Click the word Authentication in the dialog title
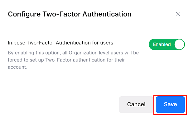The image size is (193, 120). 107,14
